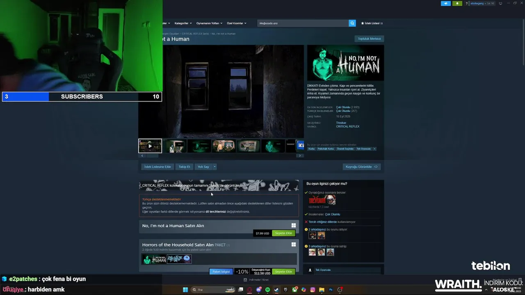Viewport: 525px width, 295px height.
Task: Open the Topluluk Merkezi button
Action: (x=369, y=39)
